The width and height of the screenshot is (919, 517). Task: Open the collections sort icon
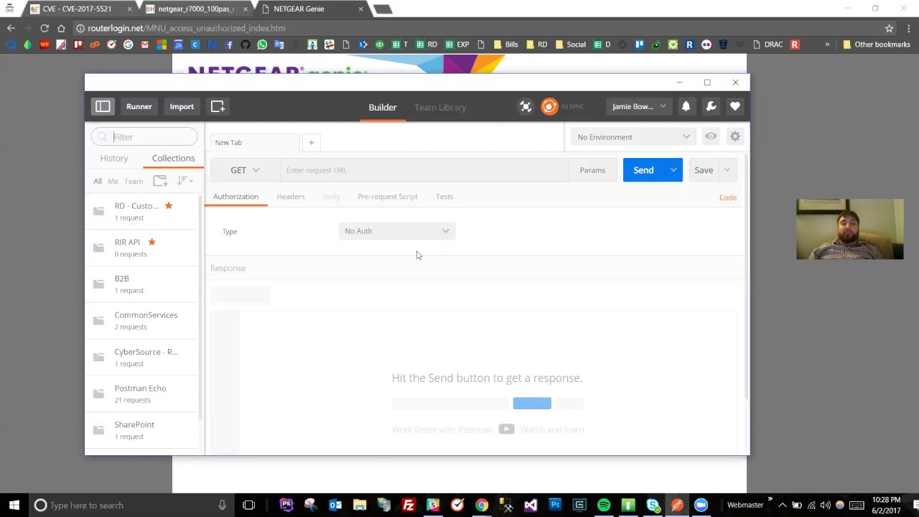point(185,181)
